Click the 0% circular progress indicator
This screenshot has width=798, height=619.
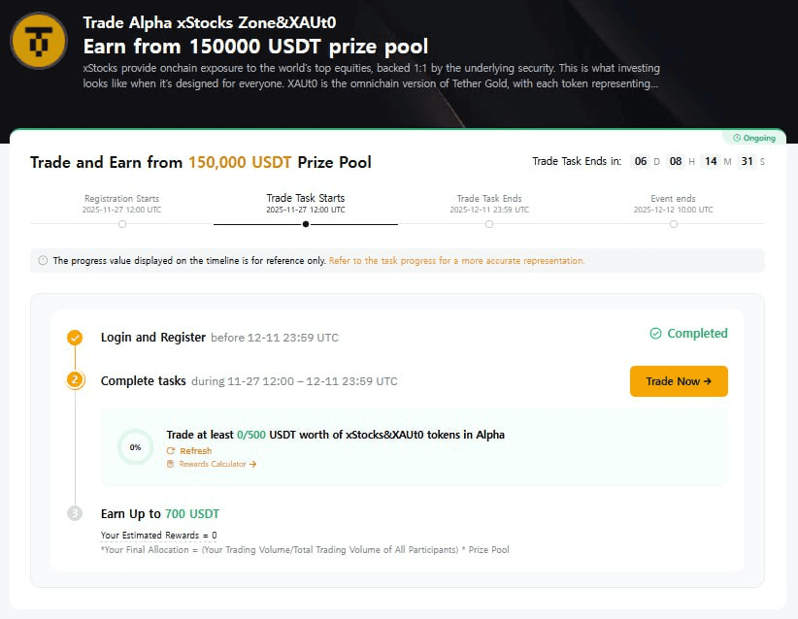point(135,447)
